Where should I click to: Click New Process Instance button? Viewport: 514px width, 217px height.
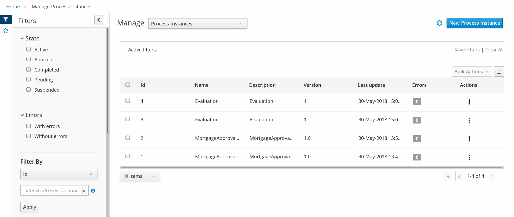click(x=475, y=23)
